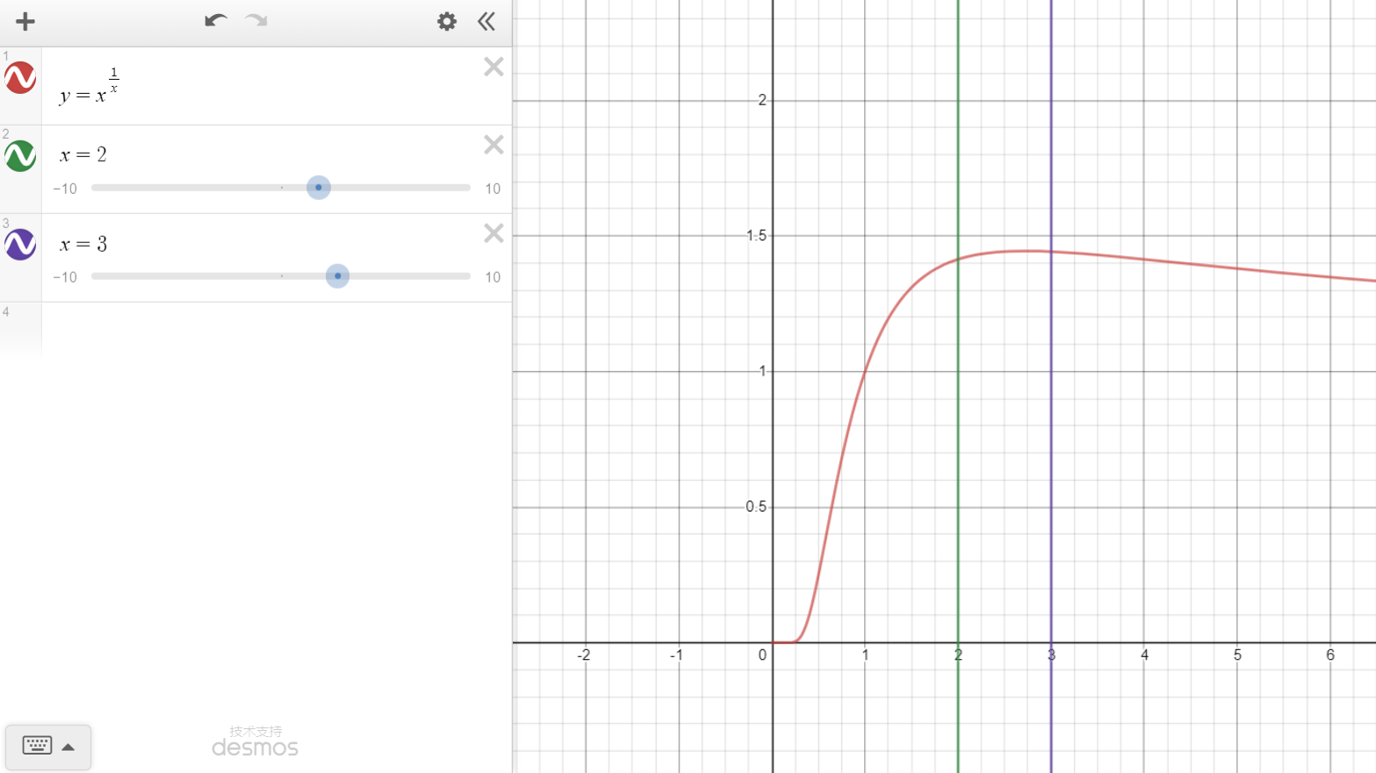
Task: Delete the y=x^(1/x) expression
Action: point(493,67)
